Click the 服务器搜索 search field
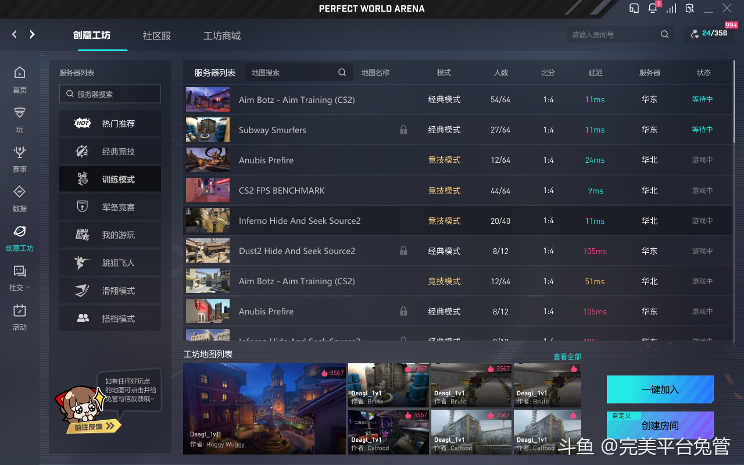The image size is (744, 465). 110,94
